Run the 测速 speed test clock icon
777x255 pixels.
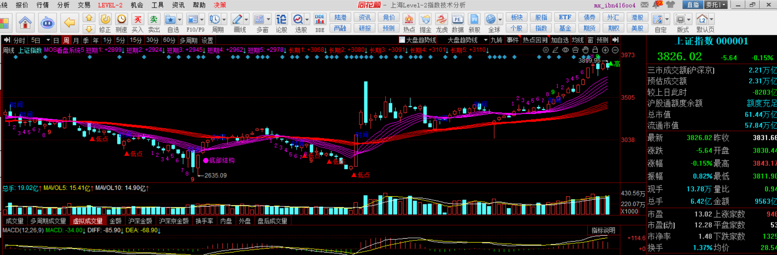point(121,19)
